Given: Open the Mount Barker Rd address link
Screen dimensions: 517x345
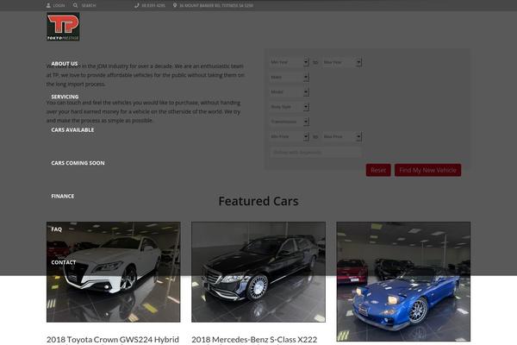Looking at the screenshot, I should click(x=216, y=6).
